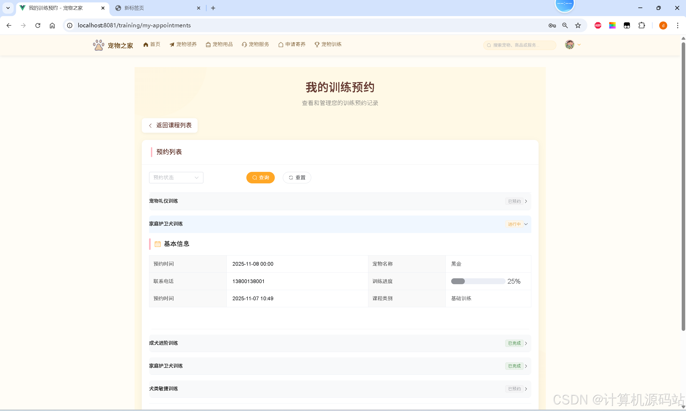Select the 我的训练预约 browser tab

click(62, 8)
